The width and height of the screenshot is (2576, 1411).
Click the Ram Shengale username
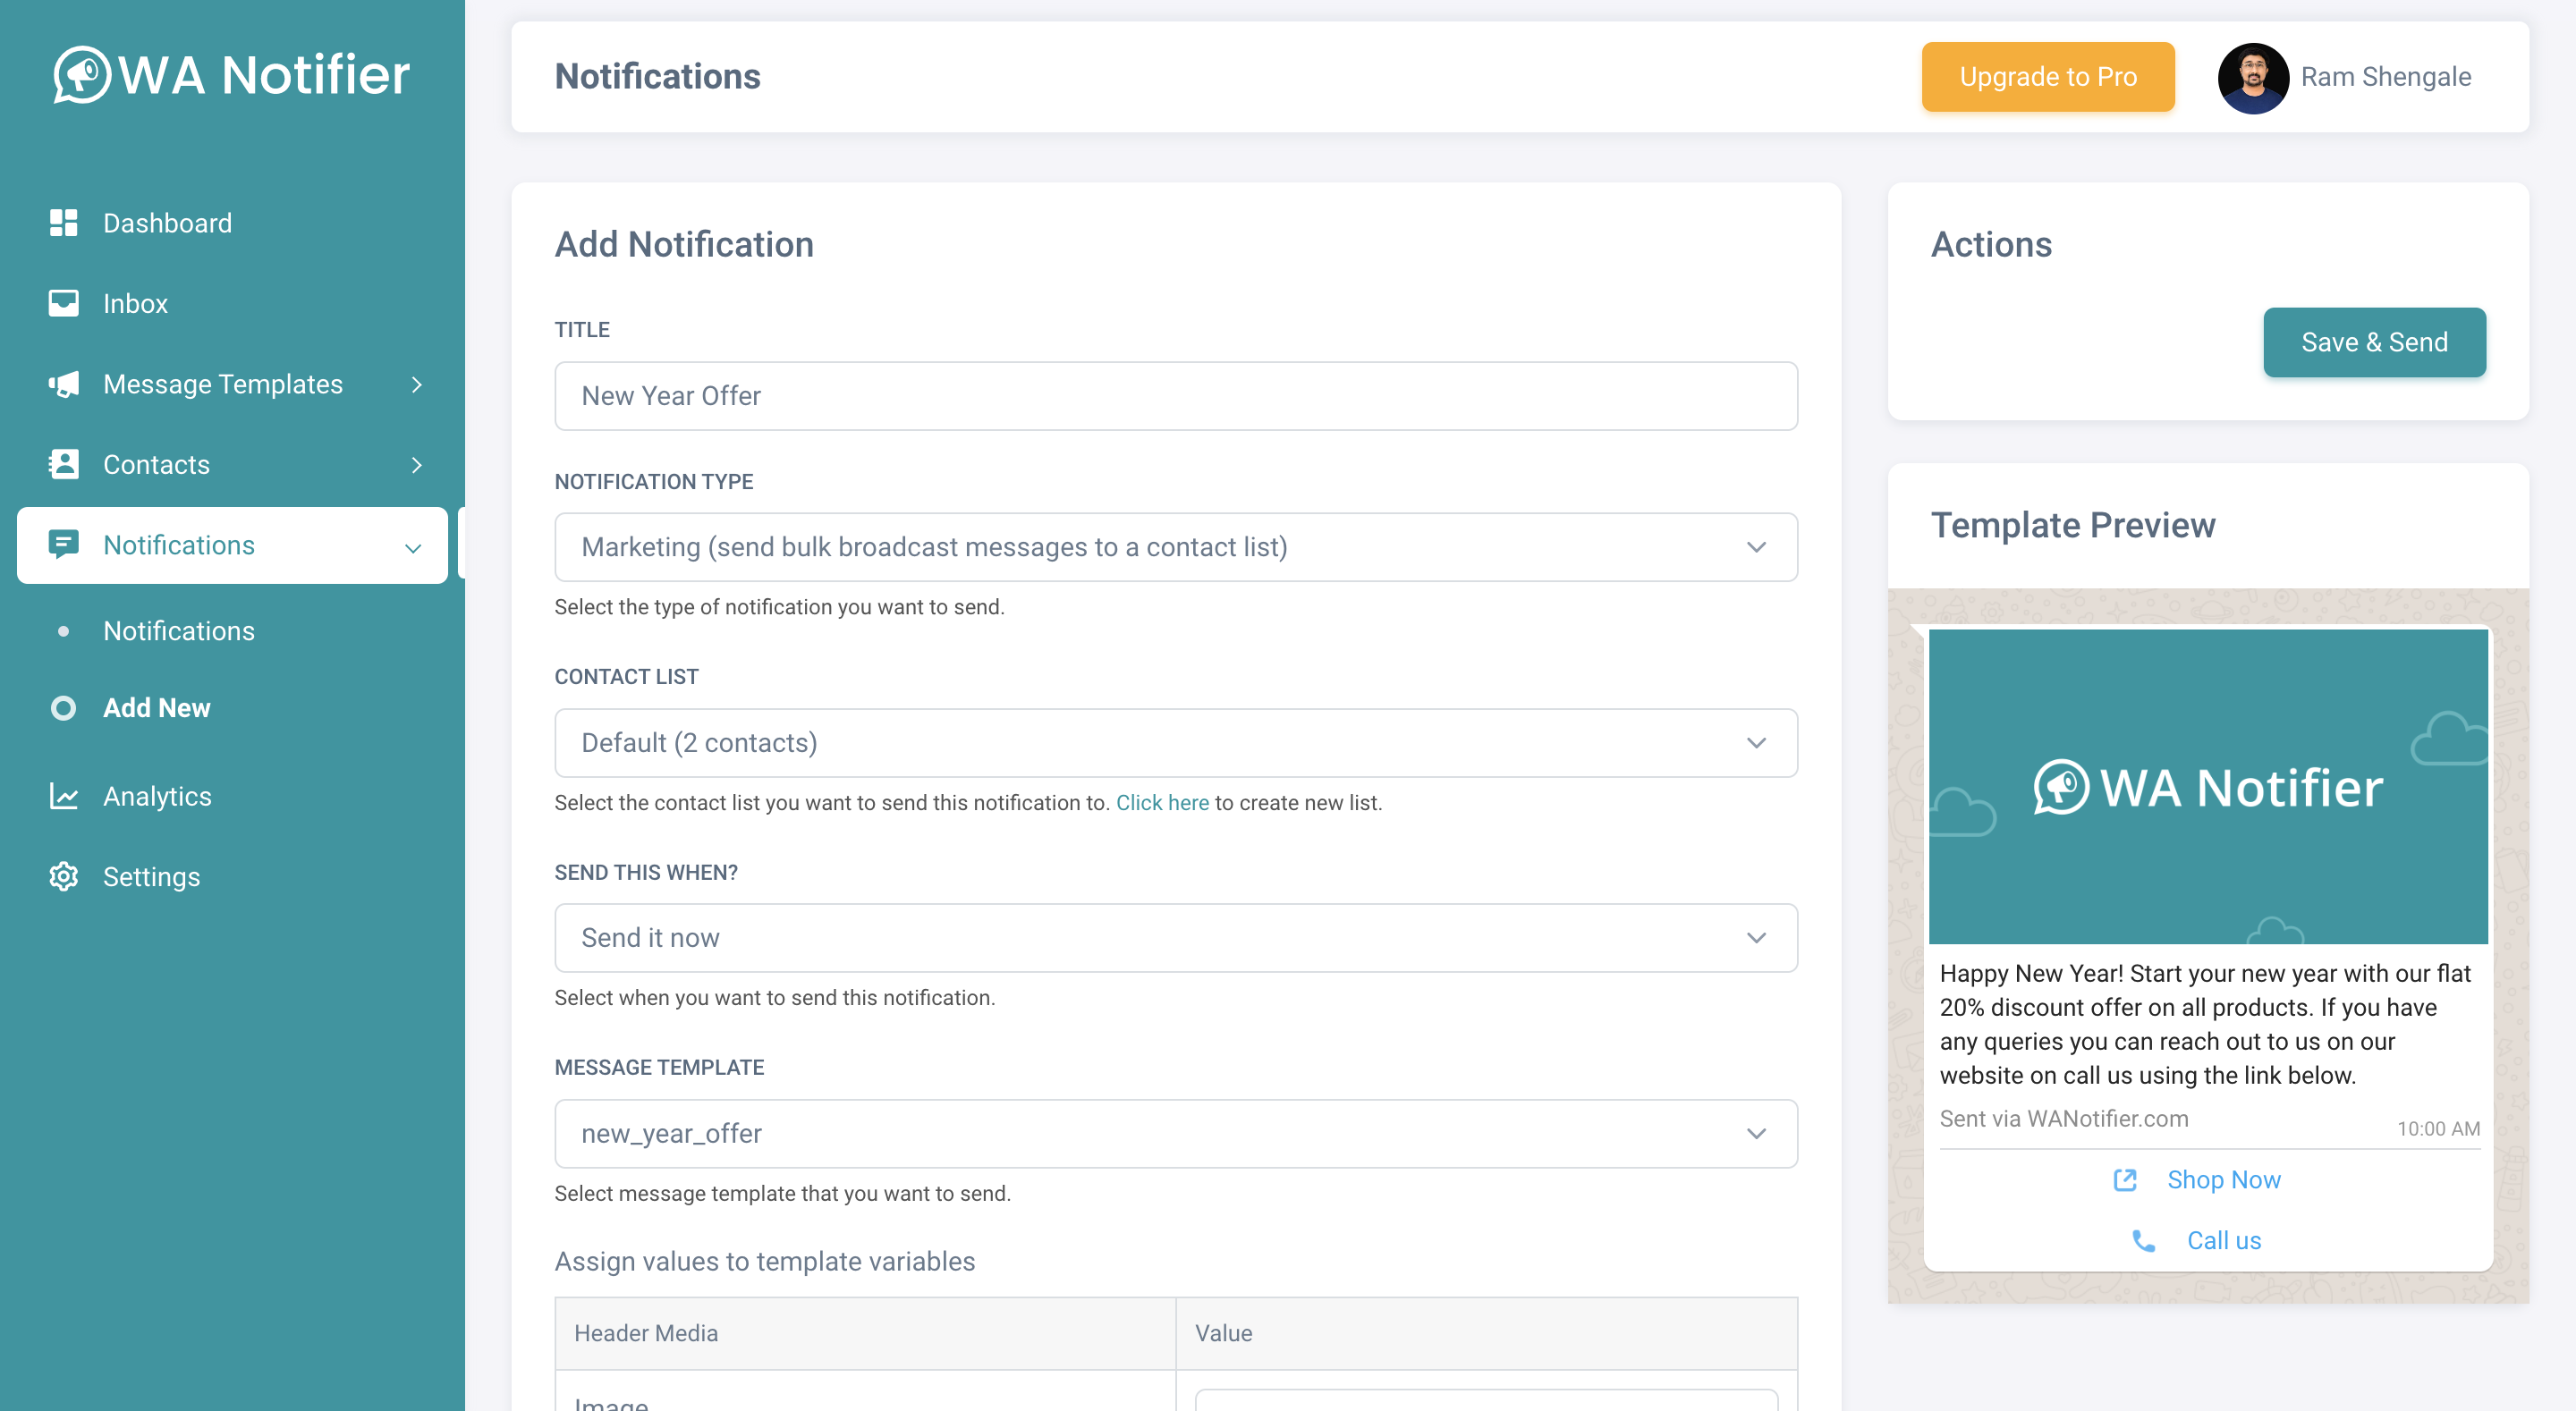tap(2386, 77)
